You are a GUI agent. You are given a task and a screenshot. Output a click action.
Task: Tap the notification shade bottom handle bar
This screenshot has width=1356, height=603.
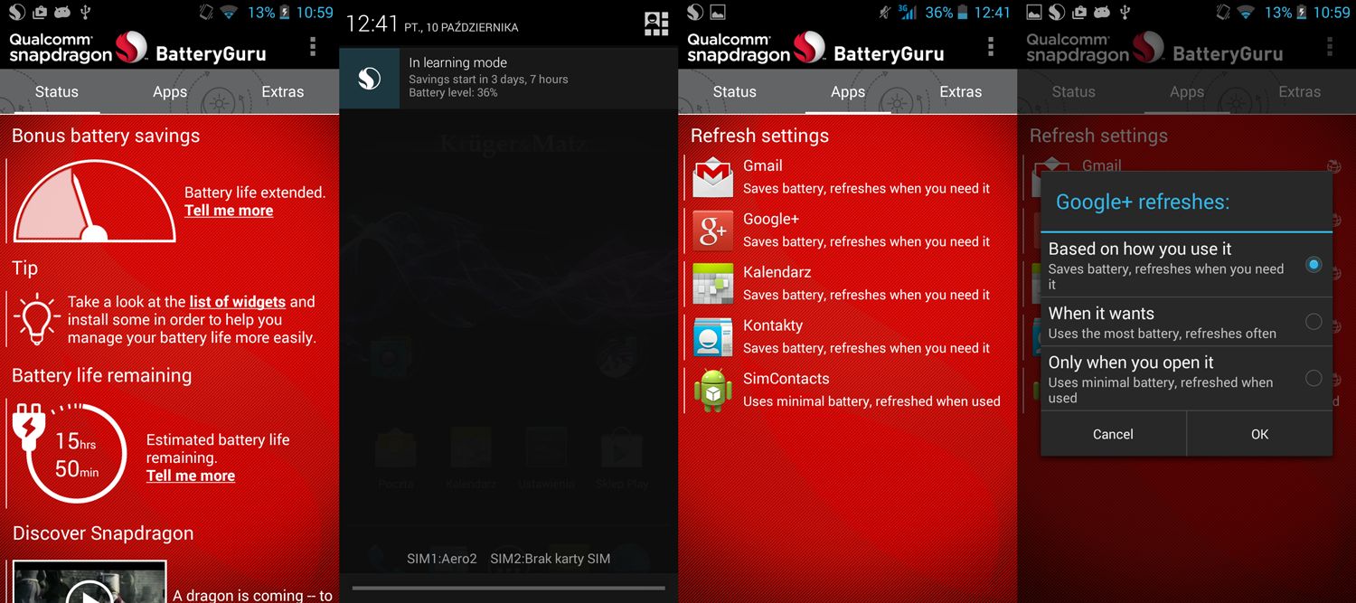[508, 588]
